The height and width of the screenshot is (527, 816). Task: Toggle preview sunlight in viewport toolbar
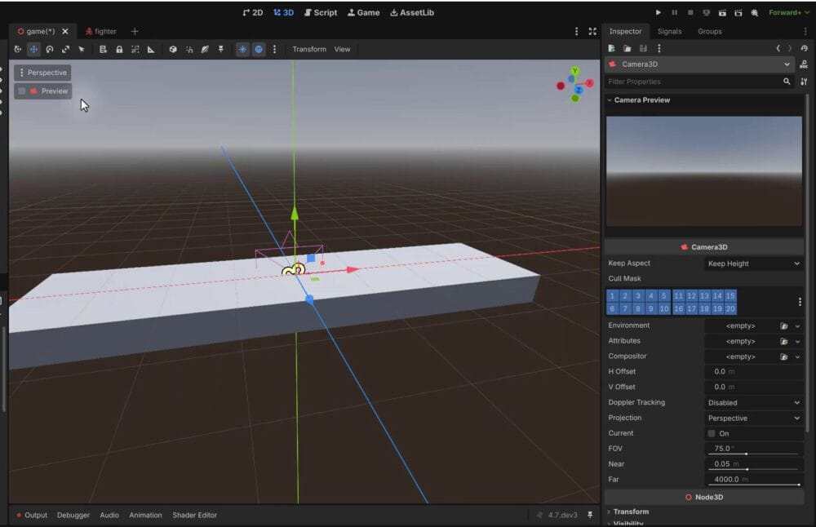click(242, 50)
